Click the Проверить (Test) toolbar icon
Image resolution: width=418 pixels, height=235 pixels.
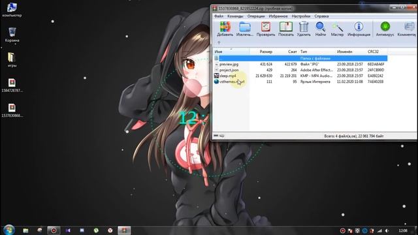pos(266,27)
